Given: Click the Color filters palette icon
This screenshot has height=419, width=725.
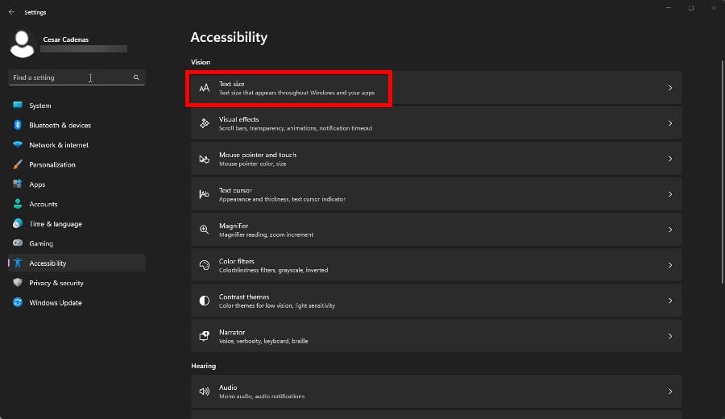Looking at the screenshot, I should click(x=205, y=265).
